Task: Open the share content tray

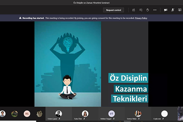Action: click(180, 10)
